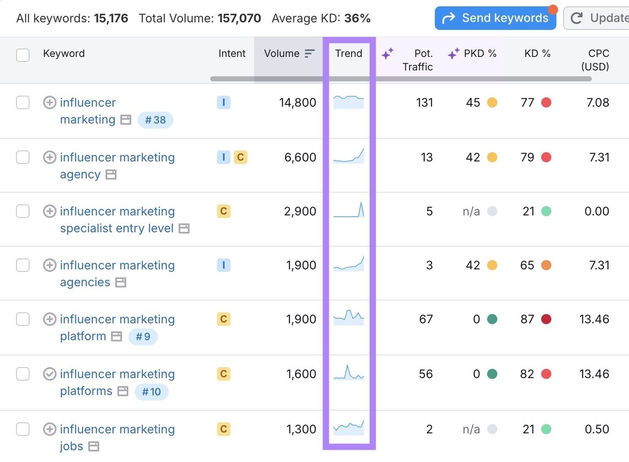Click the plus icon next to "influencer marketing"
629x462 pixels.
tap(49, 102)
